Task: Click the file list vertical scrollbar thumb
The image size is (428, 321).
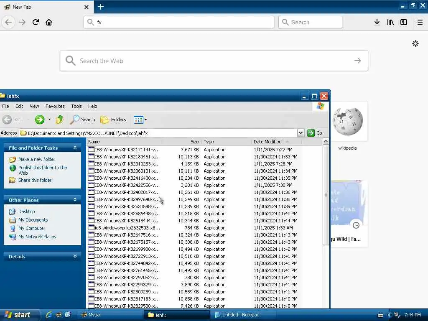Action: click(x=326, y=195)
